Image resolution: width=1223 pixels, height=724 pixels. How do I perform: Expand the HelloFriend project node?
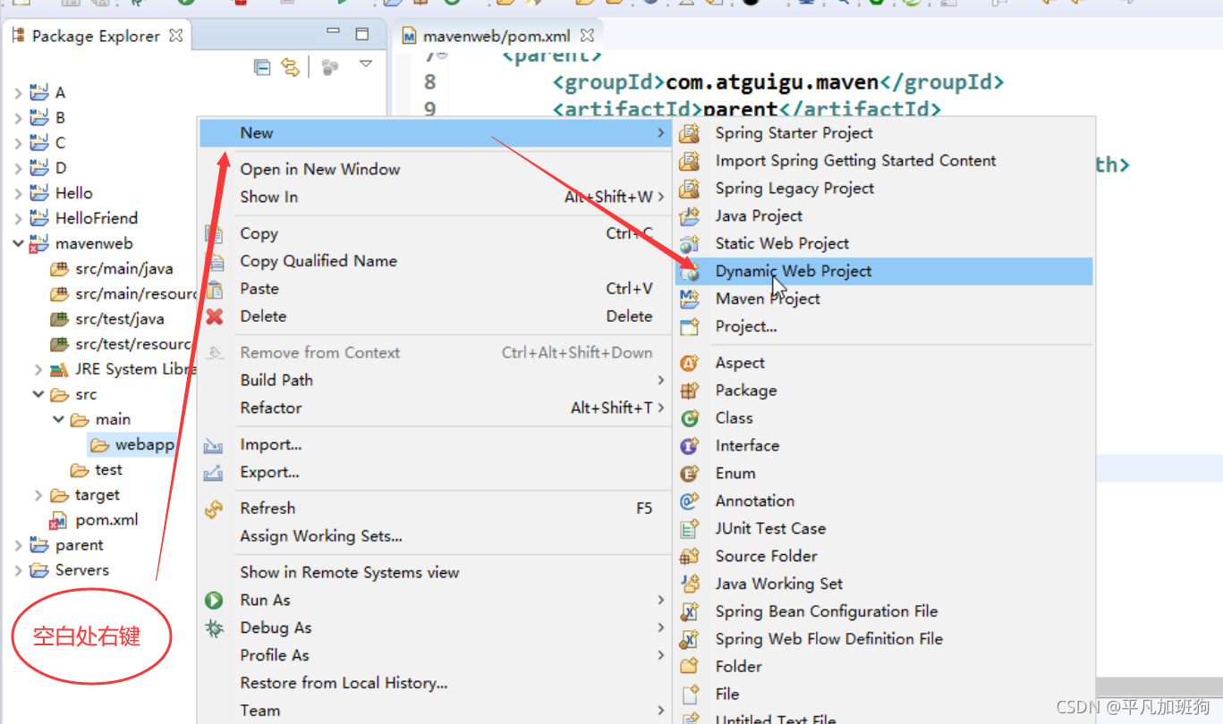click(x=17, y=218)
